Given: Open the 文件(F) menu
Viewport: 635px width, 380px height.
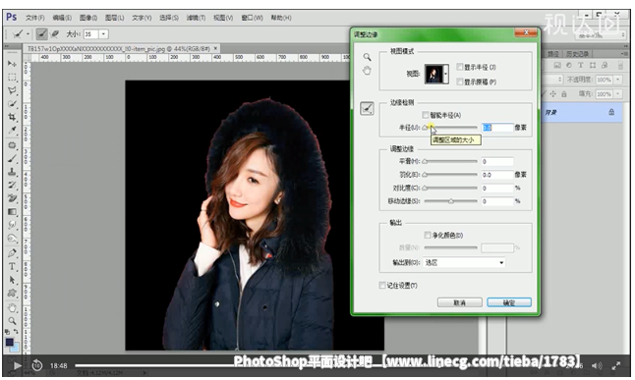Looking at the screenshot, I should [x=35, y=18].
